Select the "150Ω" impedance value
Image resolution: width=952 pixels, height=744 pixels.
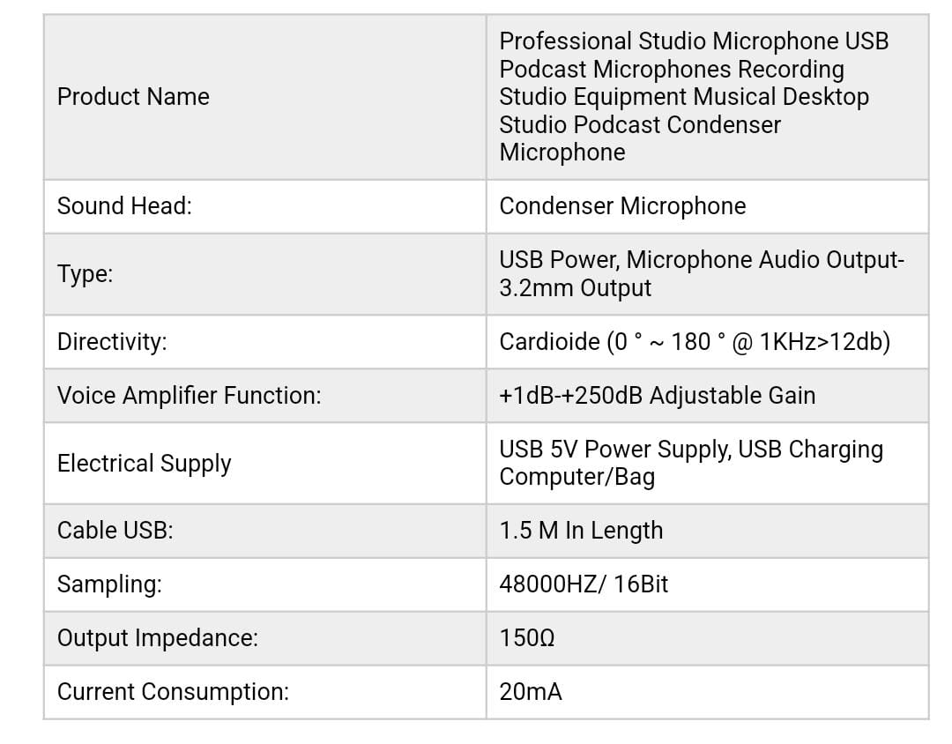click(527, 638)
